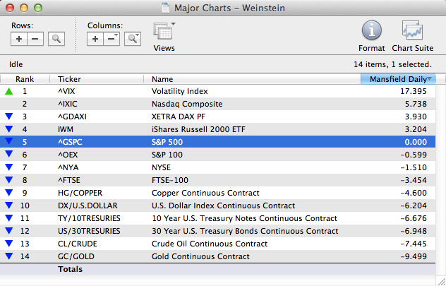Sort by the Mansfield Daily column header
446x286 pixels.
click(399, 79)
